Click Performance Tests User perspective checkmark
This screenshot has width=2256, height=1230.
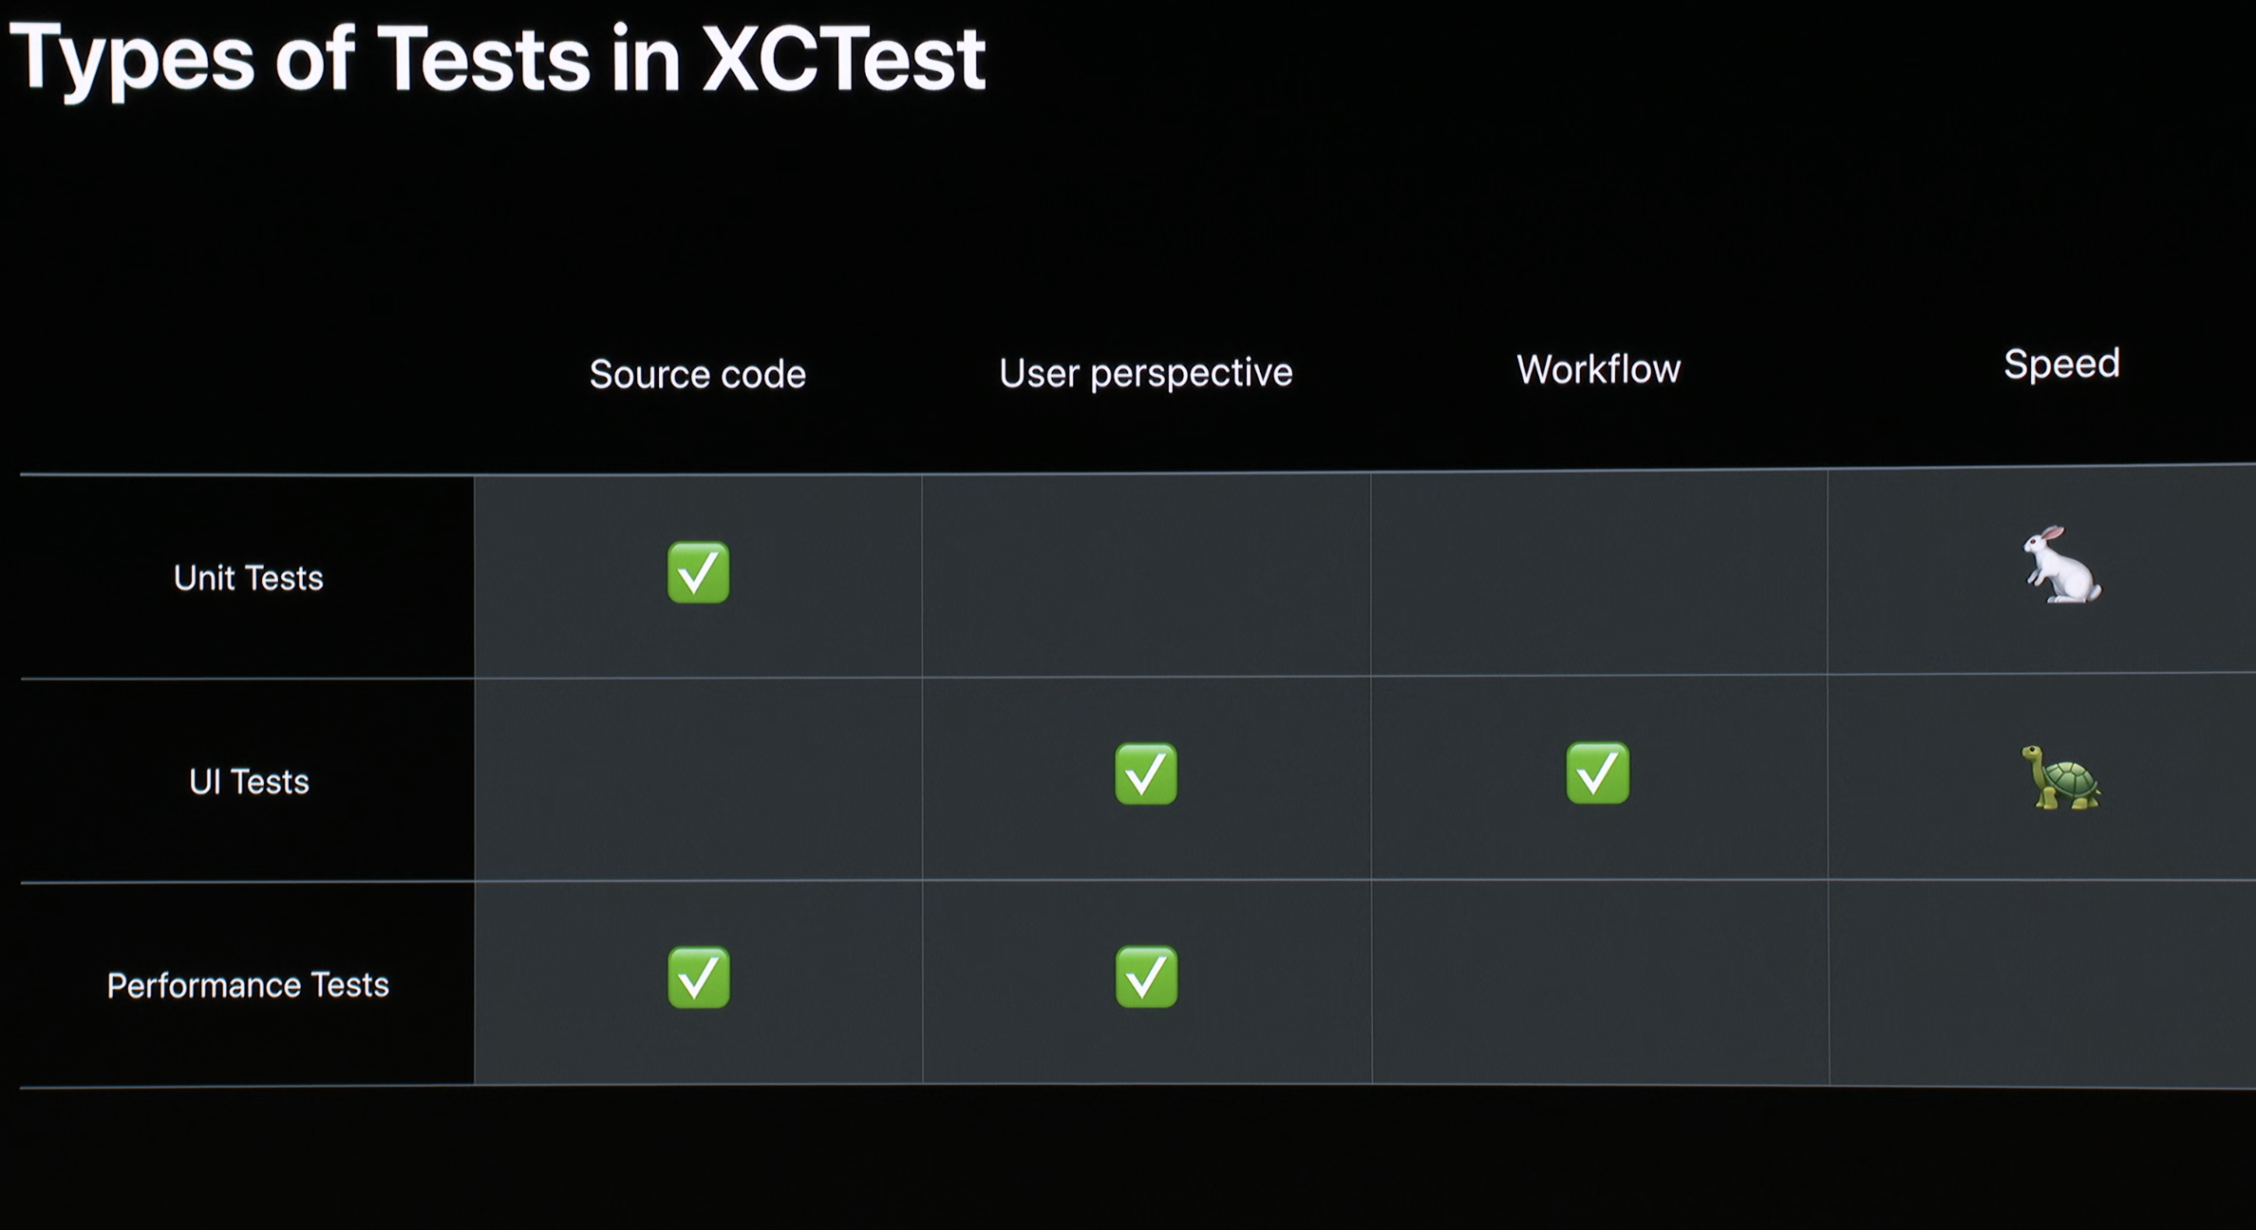[x=1146, y=977]
